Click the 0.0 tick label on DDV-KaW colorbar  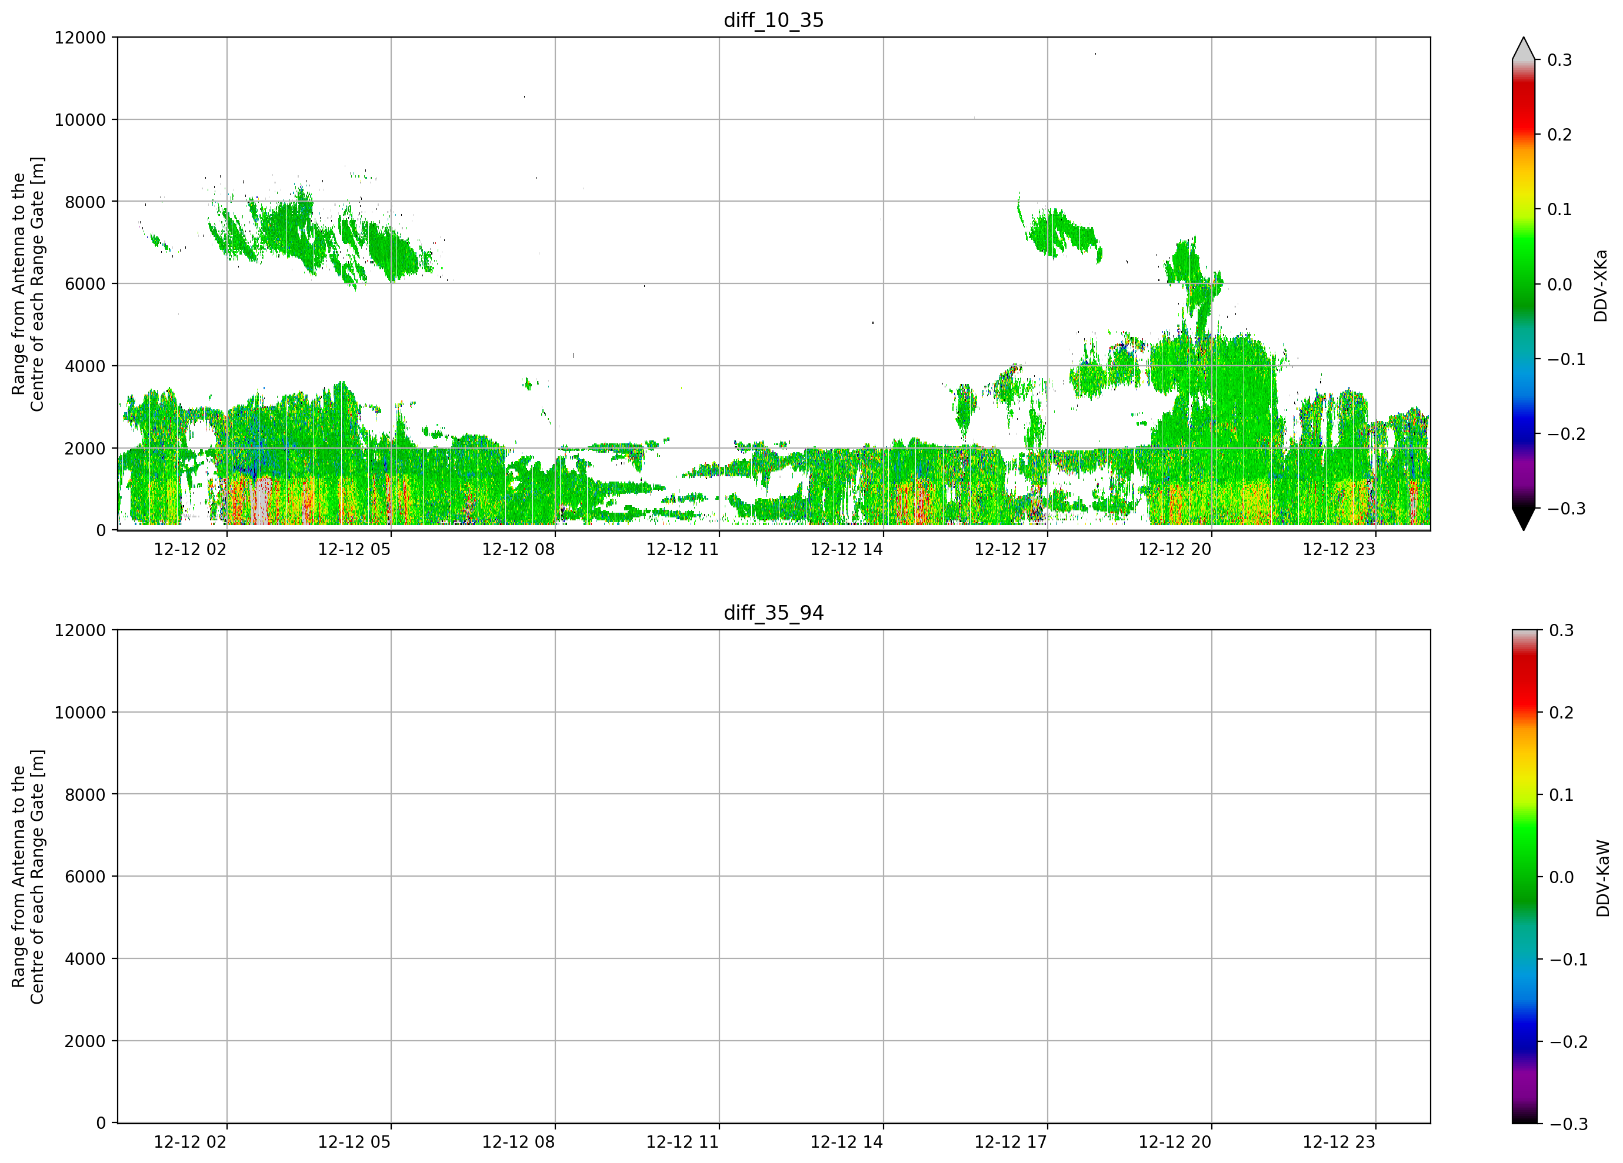(1561, 878)
